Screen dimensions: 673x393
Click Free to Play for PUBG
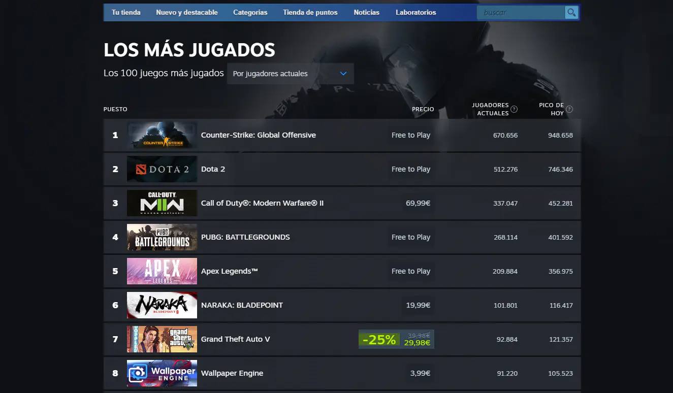(411, 237)
